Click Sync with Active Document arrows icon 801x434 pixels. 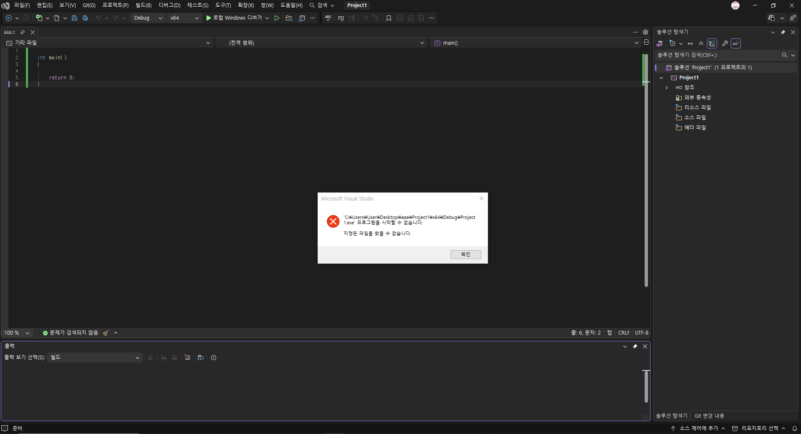pos(690,43)
